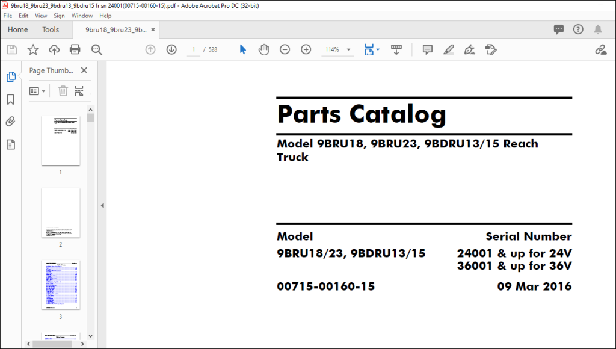Viewport: 616px width, 349px height.
Task: Go to next page arrow
Action: (171, 49)
